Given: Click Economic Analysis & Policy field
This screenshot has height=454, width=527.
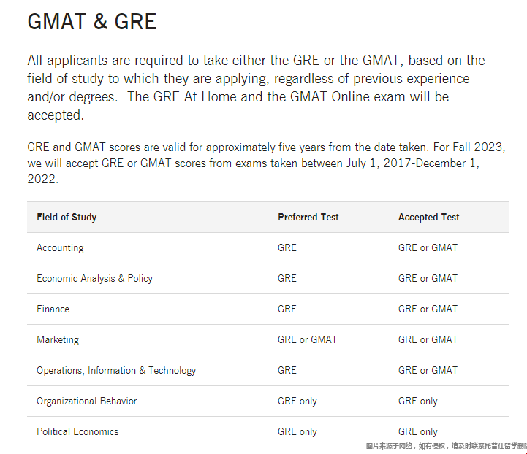Looking at the screenshot, I should [x=94, y=279].
